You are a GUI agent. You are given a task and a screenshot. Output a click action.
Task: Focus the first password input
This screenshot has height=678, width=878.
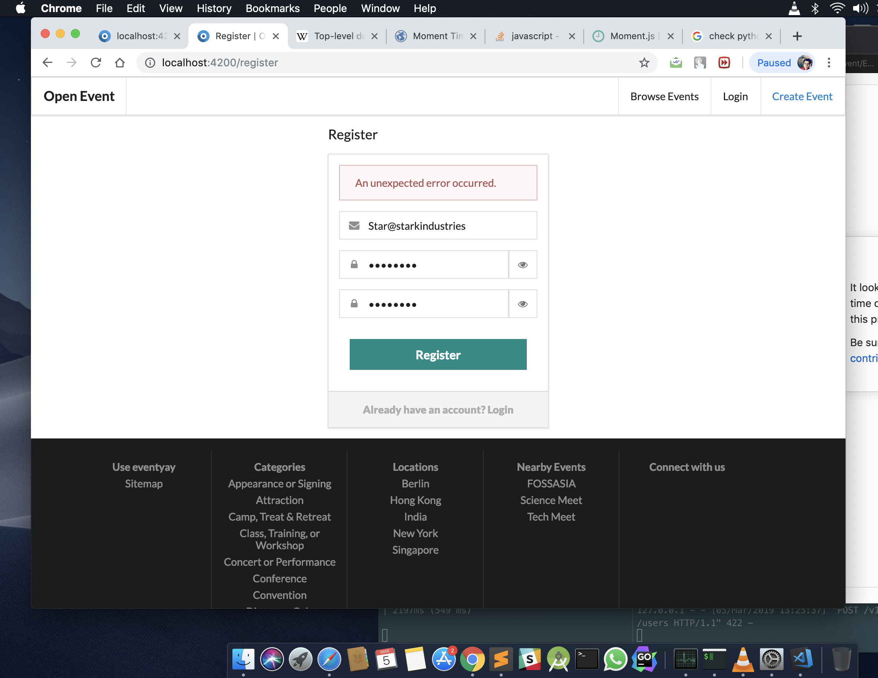pyautogui.click(x=424, y=264)
